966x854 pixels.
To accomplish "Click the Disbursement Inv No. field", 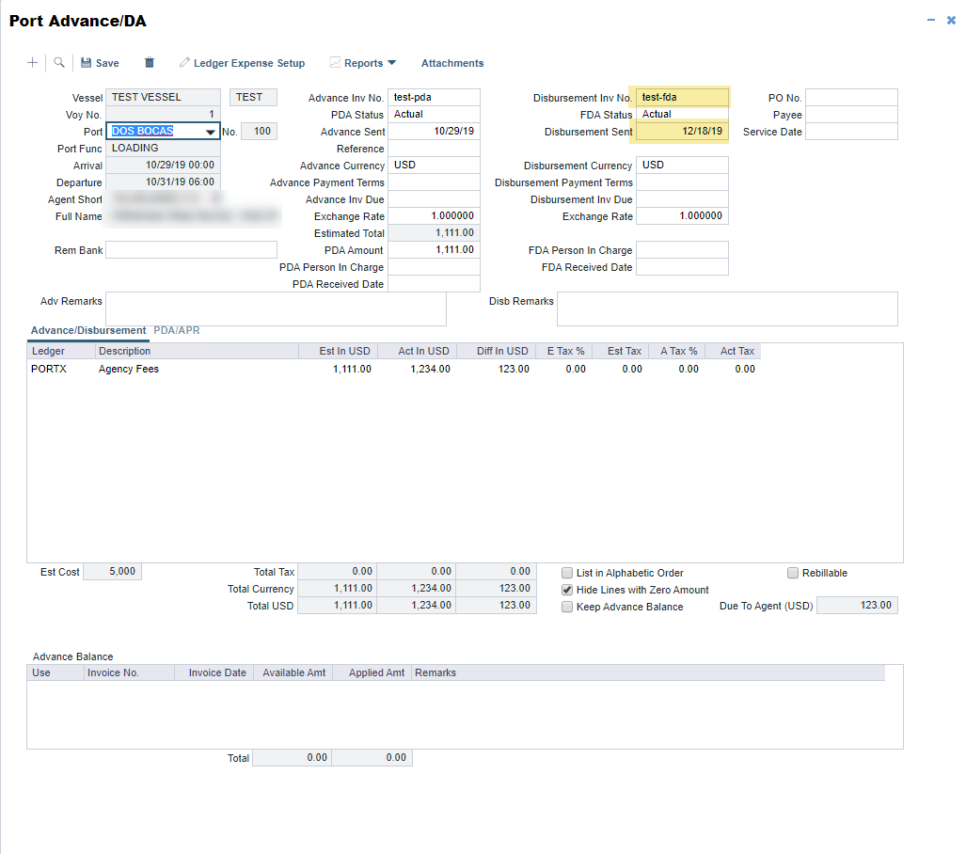I will point(682,97).
